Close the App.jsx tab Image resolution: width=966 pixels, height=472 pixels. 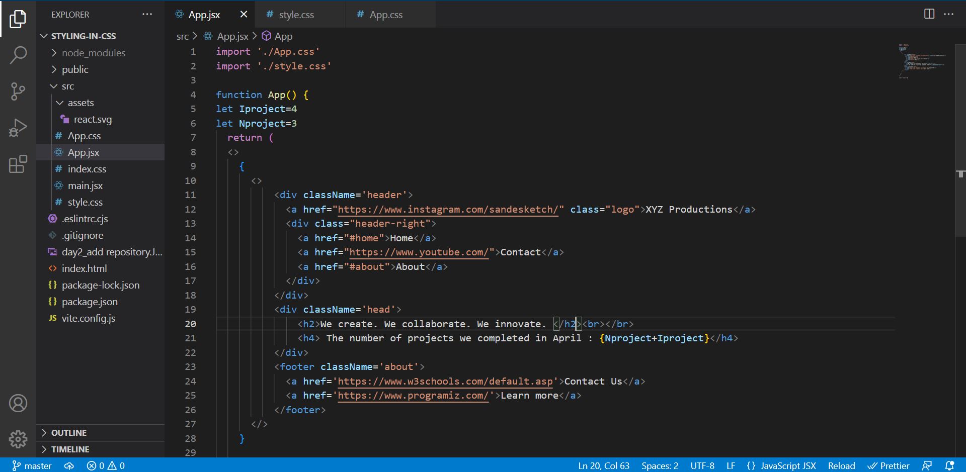tap(244, 14)
